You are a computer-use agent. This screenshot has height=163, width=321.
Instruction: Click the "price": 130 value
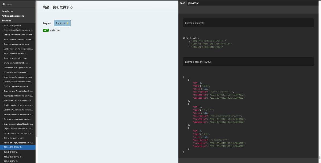[x=206, y=113]
